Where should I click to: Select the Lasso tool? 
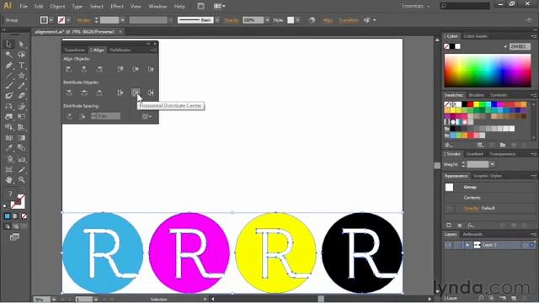[21, 55]
